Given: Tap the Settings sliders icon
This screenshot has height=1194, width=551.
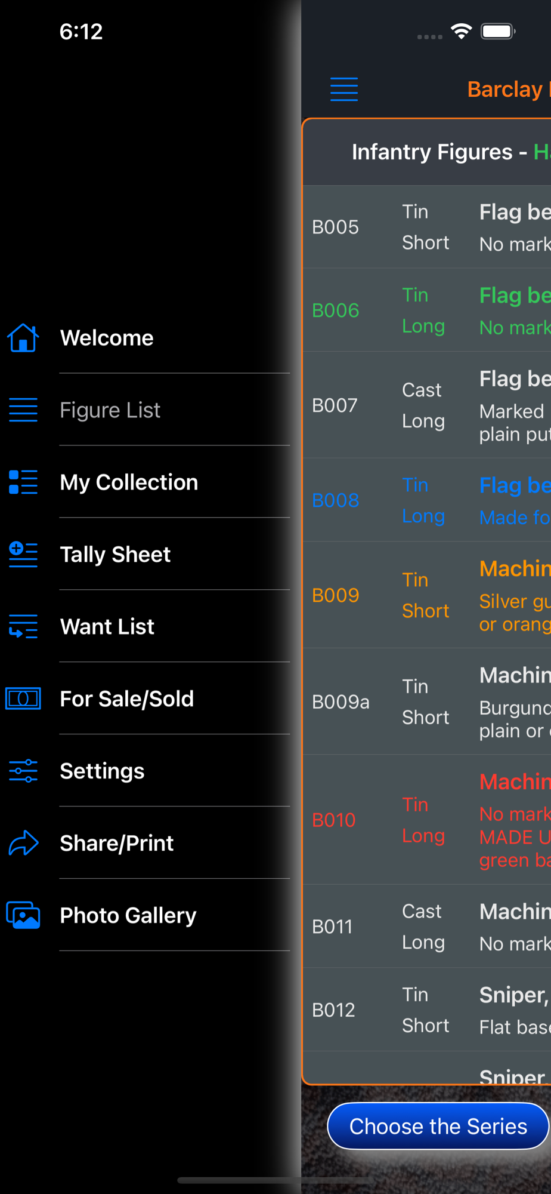Looking at the screenshot, I should coord(23,771).
